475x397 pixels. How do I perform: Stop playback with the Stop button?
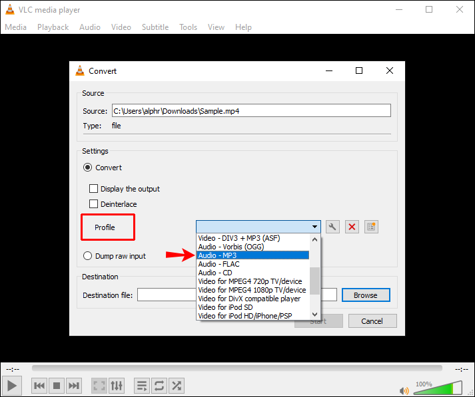coord(57,386)
